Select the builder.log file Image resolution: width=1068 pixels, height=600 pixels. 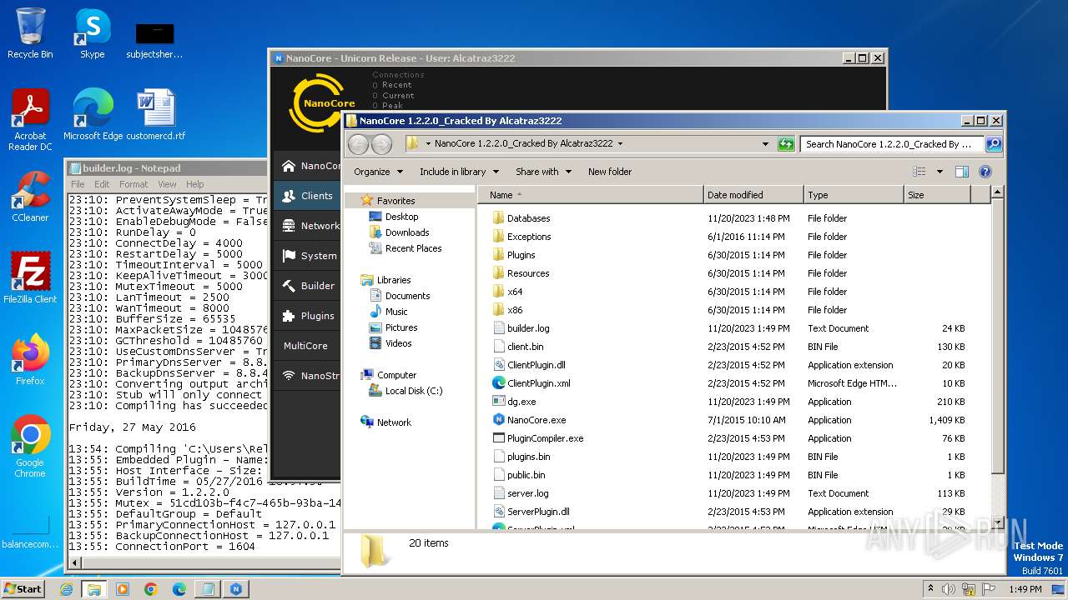point(528,328)
